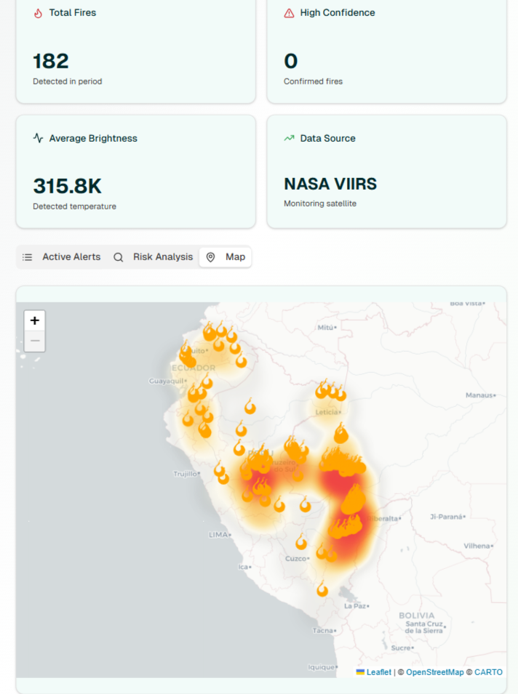The height and width of the screenshot is (694, 518).
Task: Click the Data Source trend arrow icon
Action: [x=289, y=137]
